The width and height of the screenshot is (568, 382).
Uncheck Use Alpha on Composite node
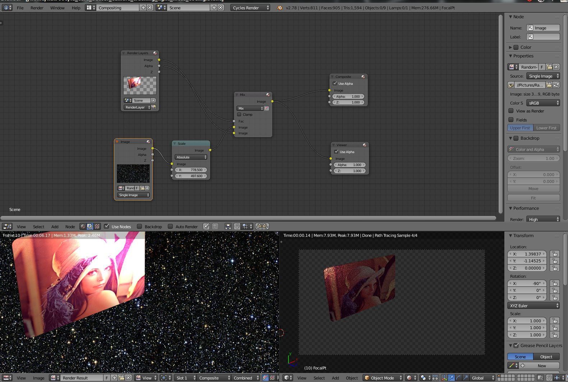335,83
